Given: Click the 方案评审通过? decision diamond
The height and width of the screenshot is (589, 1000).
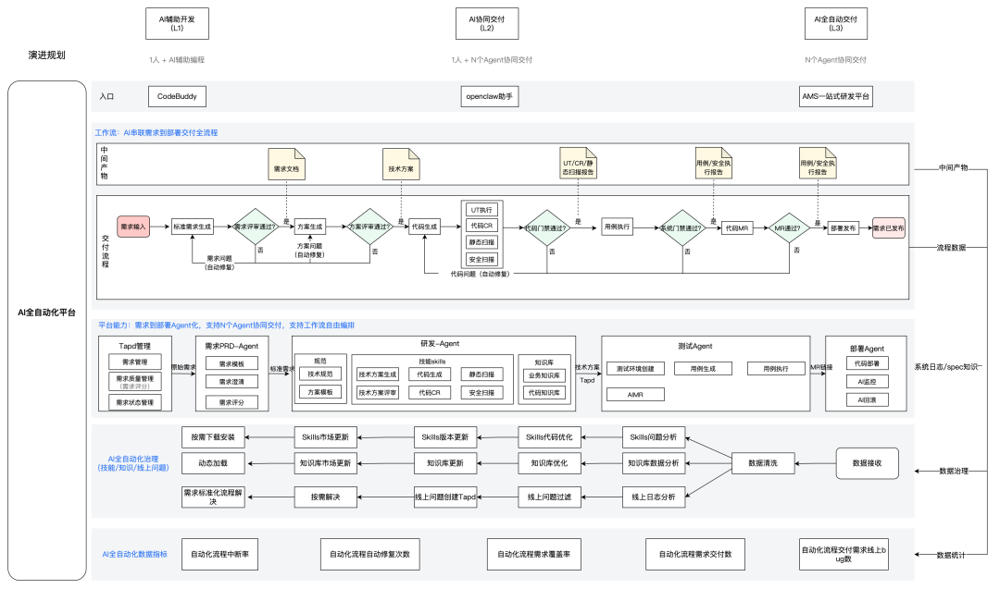Looking at the screenshot, I should pos(370,227).
